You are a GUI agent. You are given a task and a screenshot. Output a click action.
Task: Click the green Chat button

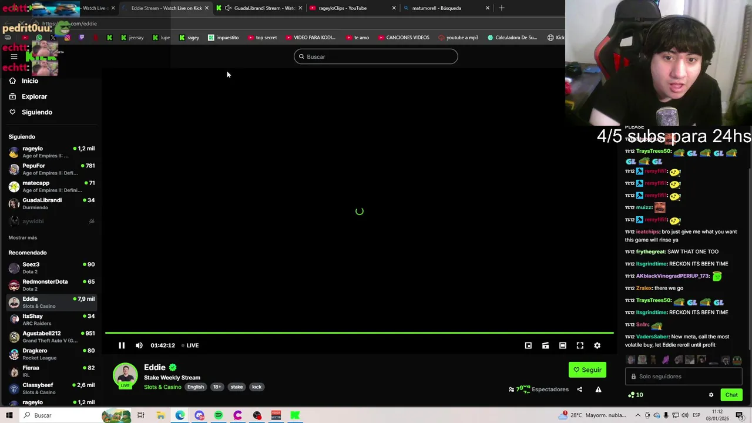coord(731,395)
